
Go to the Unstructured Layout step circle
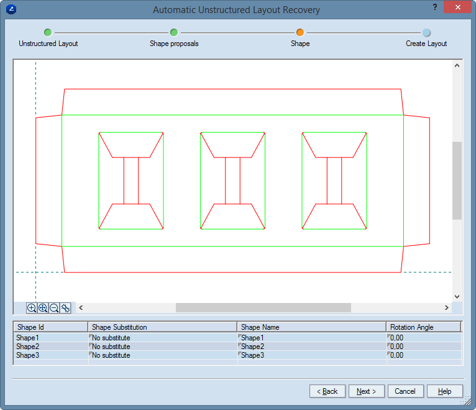pos(48,32)
